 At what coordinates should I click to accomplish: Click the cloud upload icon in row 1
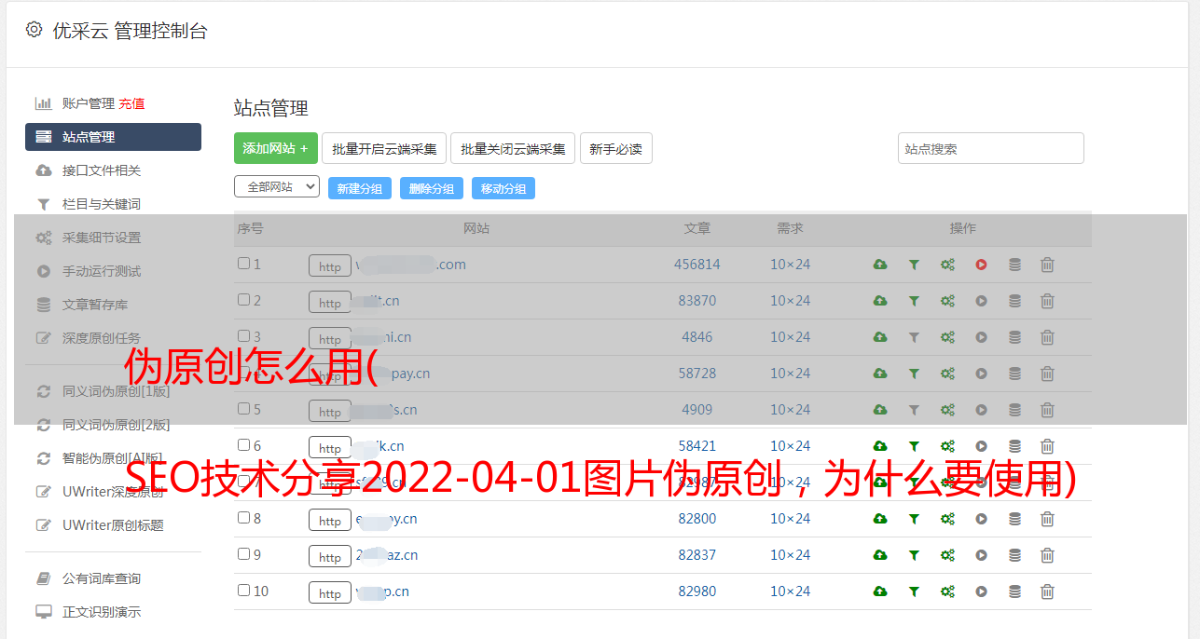coord(880,265)
